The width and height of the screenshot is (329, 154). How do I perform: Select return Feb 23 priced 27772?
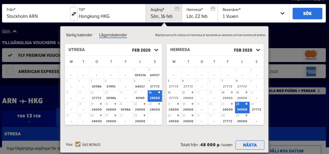257,107
